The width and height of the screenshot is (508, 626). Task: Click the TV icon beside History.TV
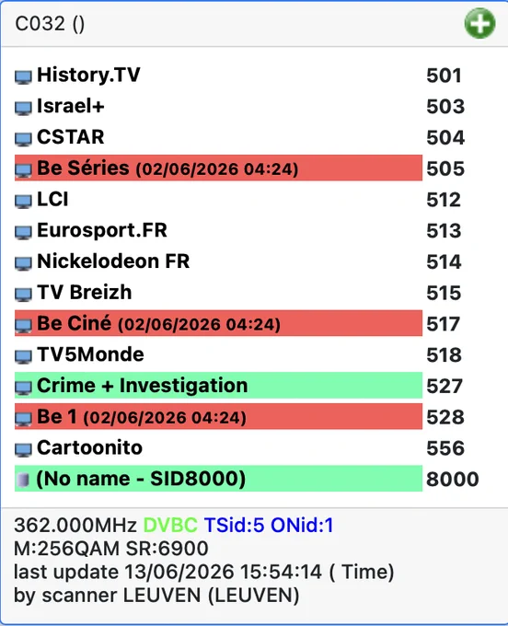click(x=23, y=76)
